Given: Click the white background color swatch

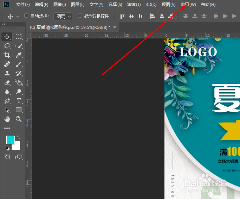Looking at the screenshot, I should [17, 147].
